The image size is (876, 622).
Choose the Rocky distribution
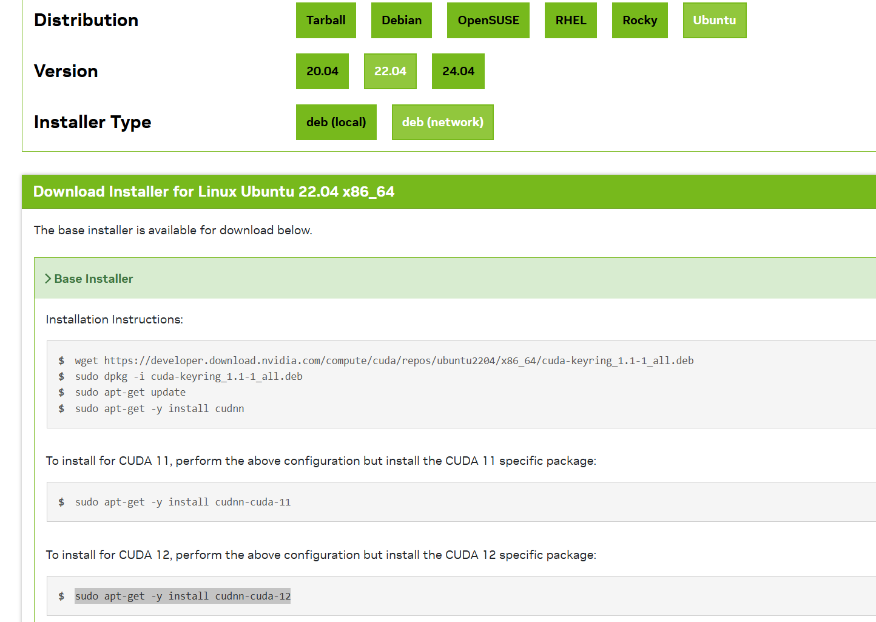pyautogui.click(x=640, y=20)
